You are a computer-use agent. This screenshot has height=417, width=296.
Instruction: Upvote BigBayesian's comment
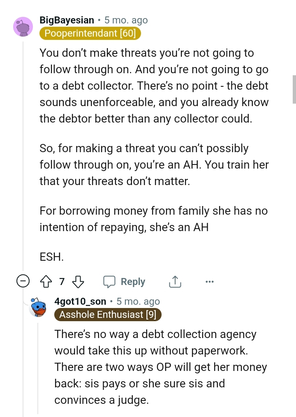46,281
